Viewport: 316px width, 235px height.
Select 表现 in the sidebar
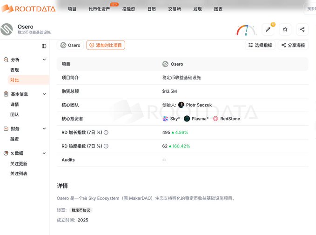pyautogui.click(x=14, y=70)
